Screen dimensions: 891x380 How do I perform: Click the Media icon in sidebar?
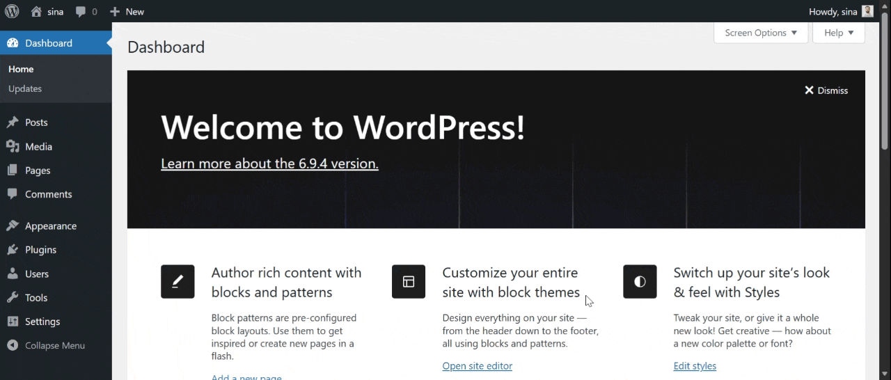pyautogui.click(x=13, y=147)
